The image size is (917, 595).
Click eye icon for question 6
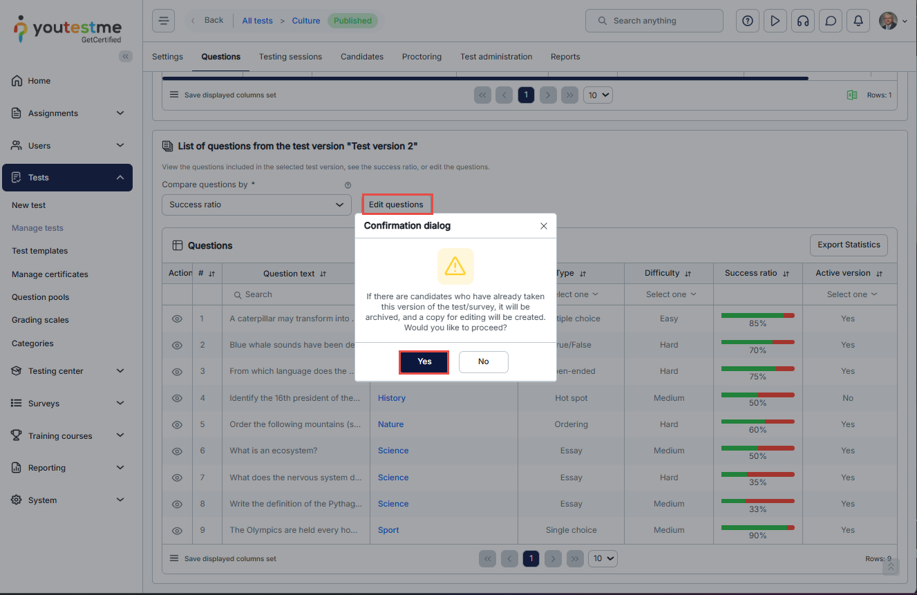(177, 451)
